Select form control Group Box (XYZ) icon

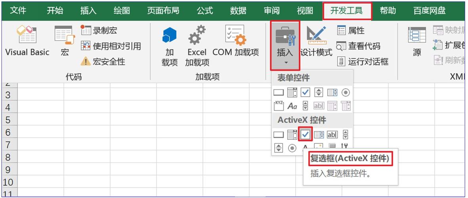coord(279,106)
